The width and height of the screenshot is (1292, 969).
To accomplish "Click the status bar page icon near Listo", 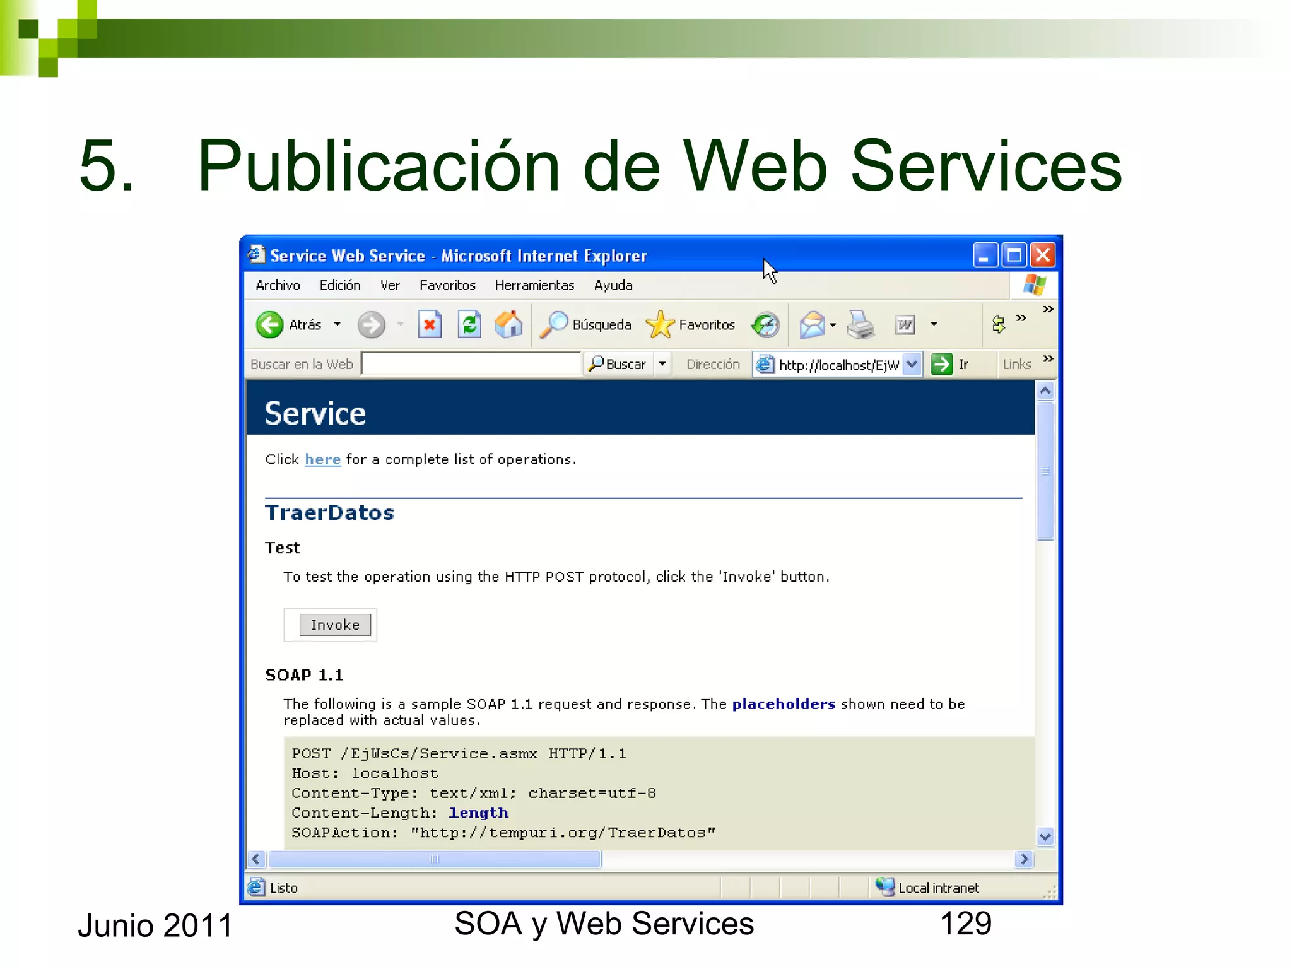I will tap(256, 887).
